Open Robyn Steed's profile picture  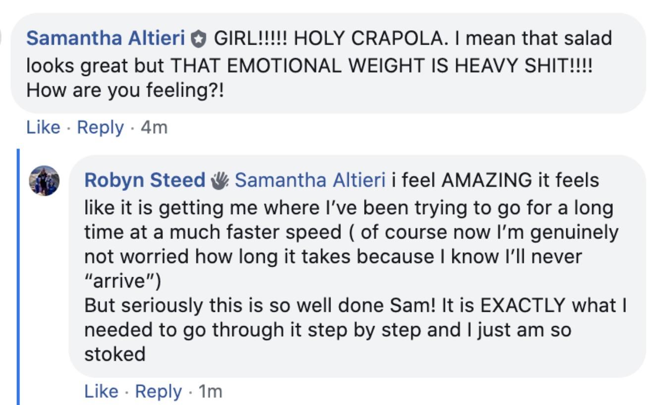click(x=45, y=181)
